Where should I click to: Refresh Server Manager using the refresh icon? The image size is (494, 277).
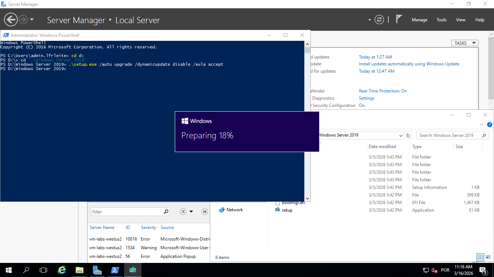tap(379, 20)
